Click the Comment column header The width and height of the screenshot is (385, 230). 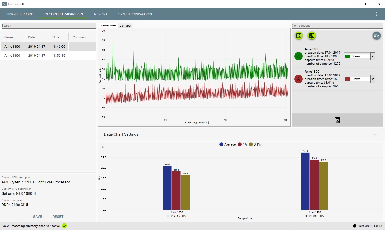click(x=82, y=37)
